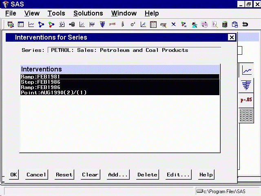Click the pink document with pencil toolbar icon
This screenshot has width=261, height=196.
[215, 24]
